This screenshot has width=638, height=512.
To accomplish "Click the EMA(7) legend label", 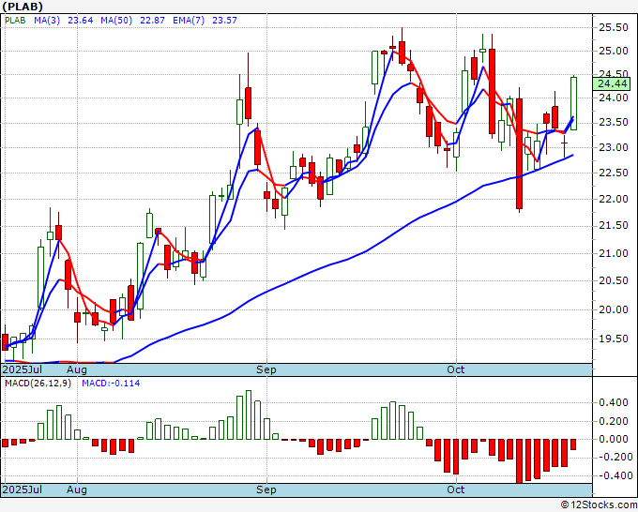I will 189,21.
